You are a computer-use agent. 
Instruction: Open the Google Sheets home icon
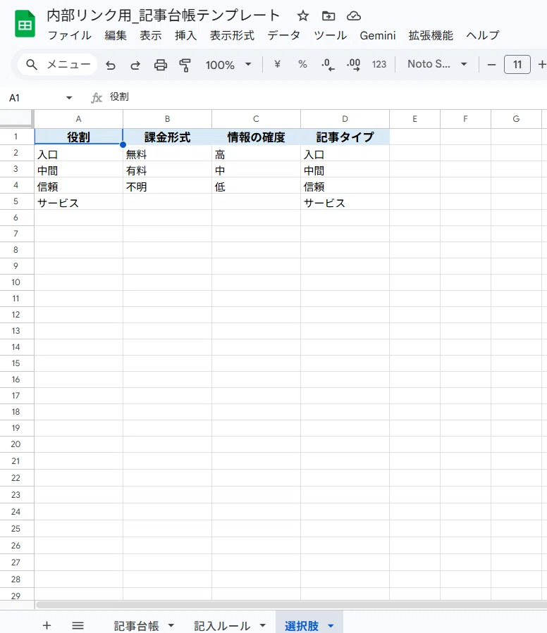tap(25, 24)
